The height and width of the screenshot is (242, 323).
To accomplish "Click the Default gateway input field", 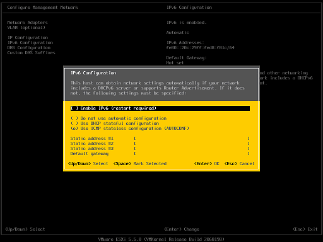I will click(x=192, y=154).
